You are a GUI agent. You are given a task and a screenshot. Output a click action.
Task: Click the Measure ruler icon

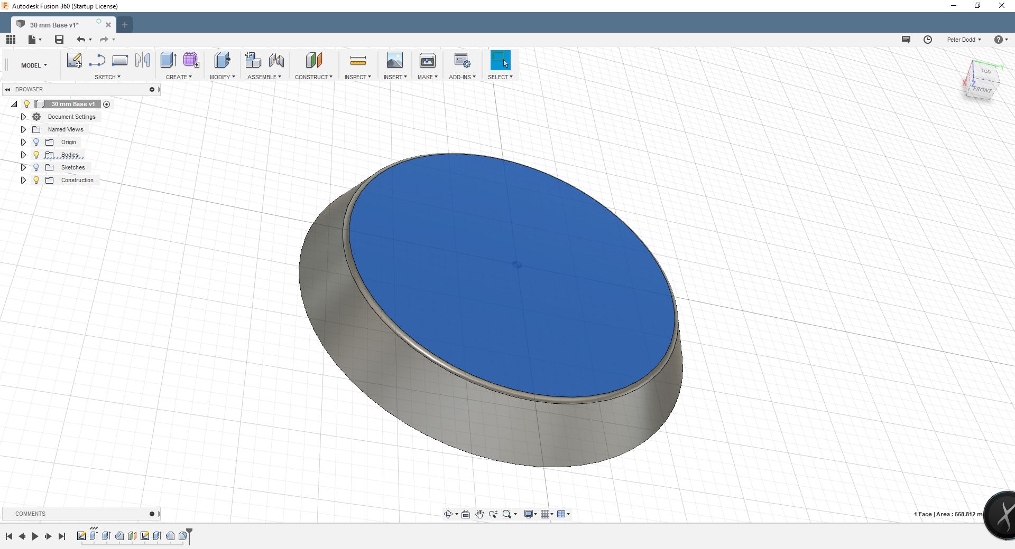click(358, 61)
